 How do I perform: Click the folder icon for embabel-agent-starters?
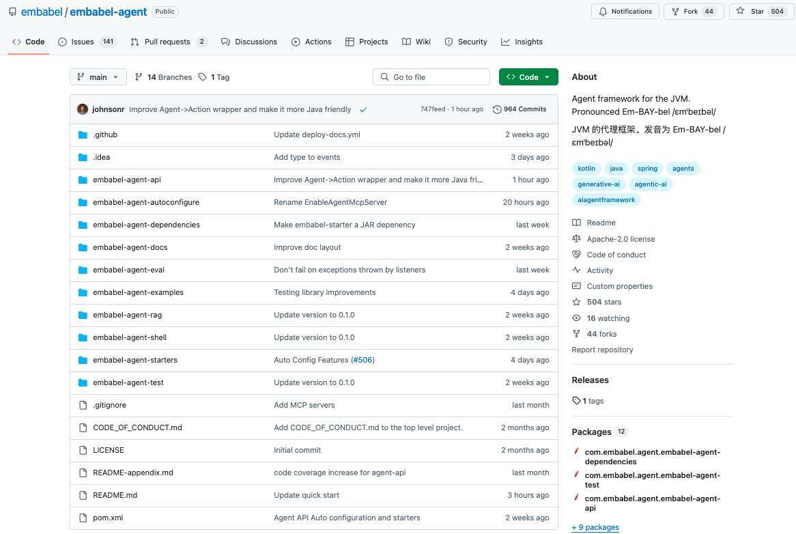pyautogui.click(x=83, y=361)
